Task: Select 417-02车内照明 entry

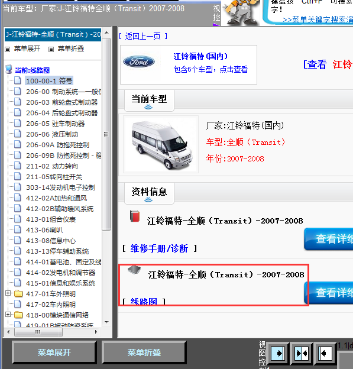Action: pyautogui.click(x=51, y=305)
